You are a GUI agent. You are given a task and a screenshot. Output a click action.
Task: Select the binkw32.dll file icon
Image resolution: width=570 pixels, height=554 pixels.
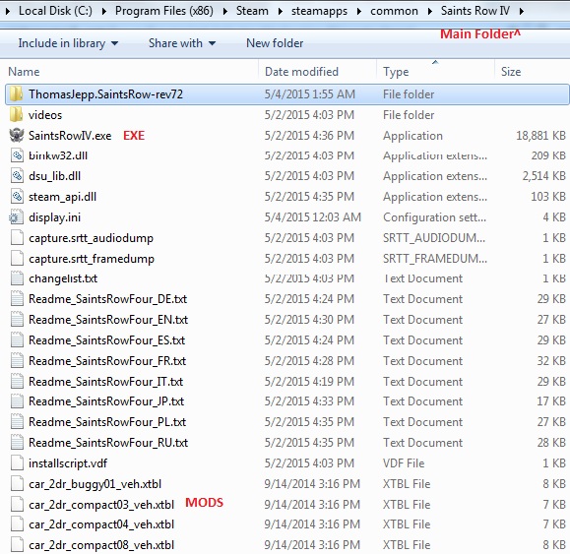(x=17, y=155)
